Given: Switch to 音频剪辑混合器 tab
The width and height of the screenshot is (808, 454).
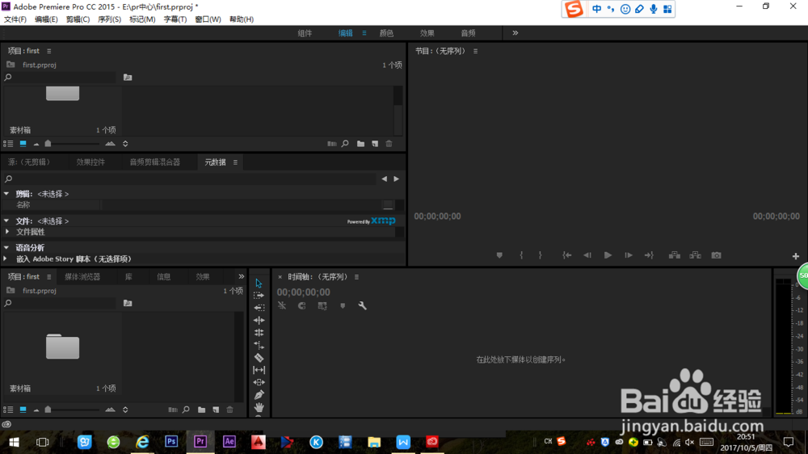Looking at the screenshot, I should [x=154, y=162].
